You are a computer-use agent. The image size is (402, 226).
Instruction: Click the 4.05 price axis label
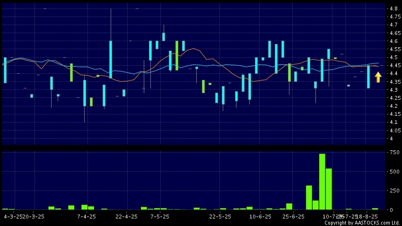(395, 130)
